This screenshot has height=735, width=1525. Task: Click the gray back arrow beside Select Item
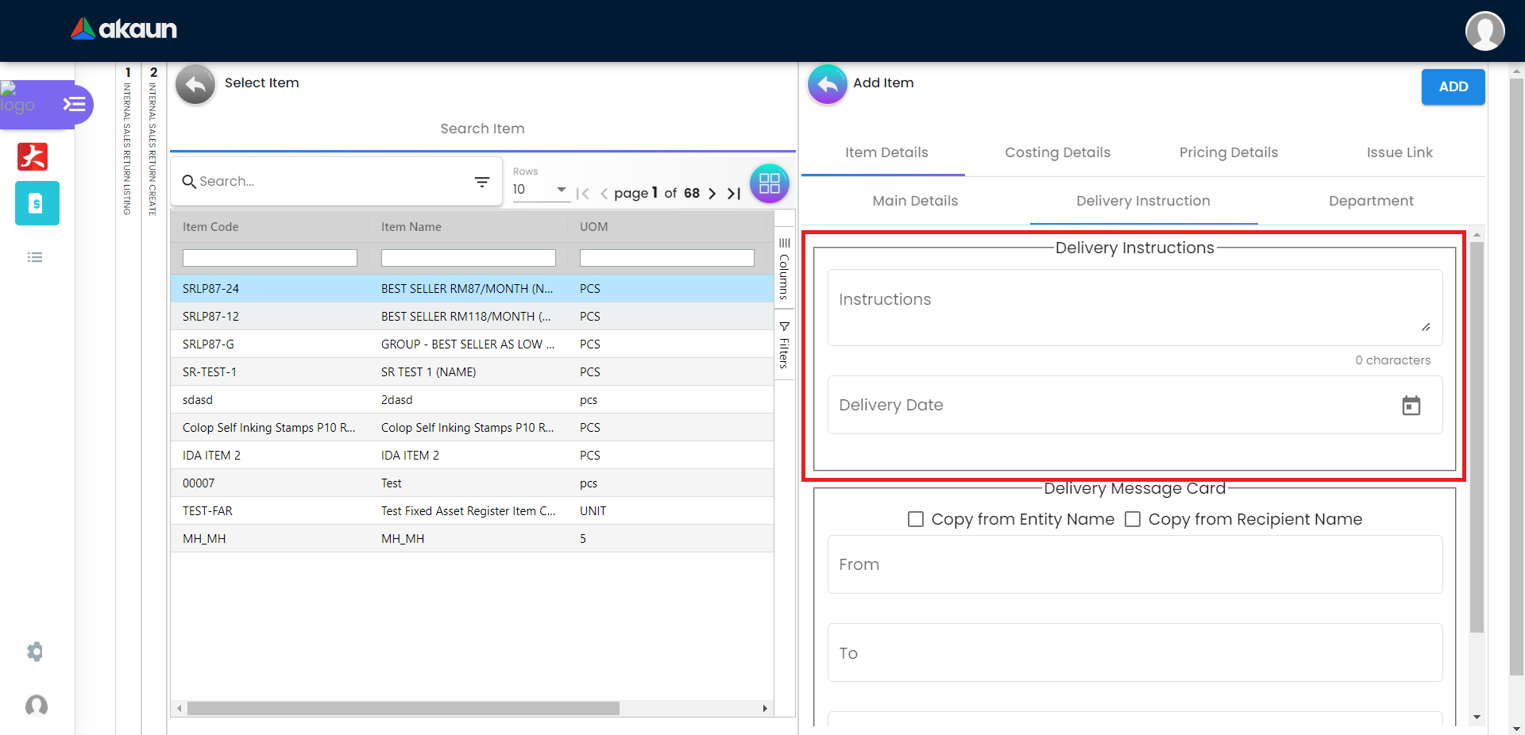pyautogui.click(x=195, y=84)
